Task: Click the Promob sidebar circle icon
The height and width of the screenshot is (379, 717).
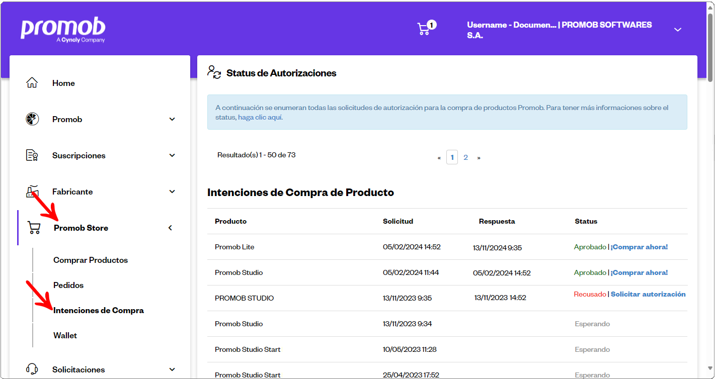Action: click(x=32, y=119)
